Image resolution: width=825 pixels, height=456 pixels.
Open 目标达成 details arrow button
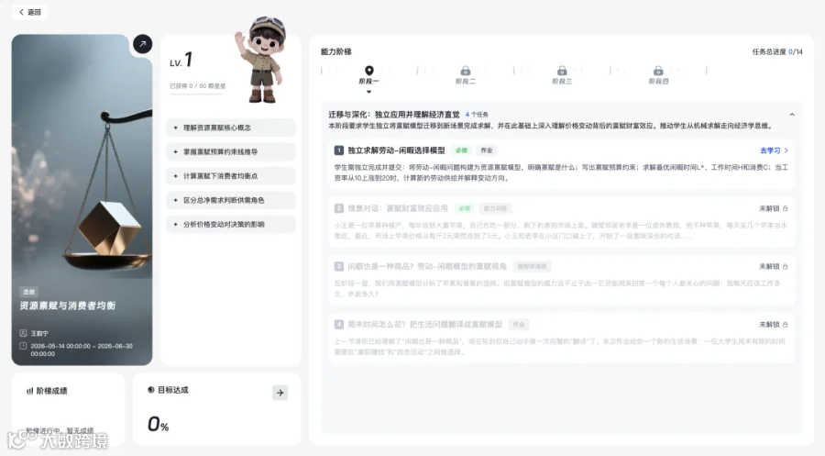(x=280, y=393)
